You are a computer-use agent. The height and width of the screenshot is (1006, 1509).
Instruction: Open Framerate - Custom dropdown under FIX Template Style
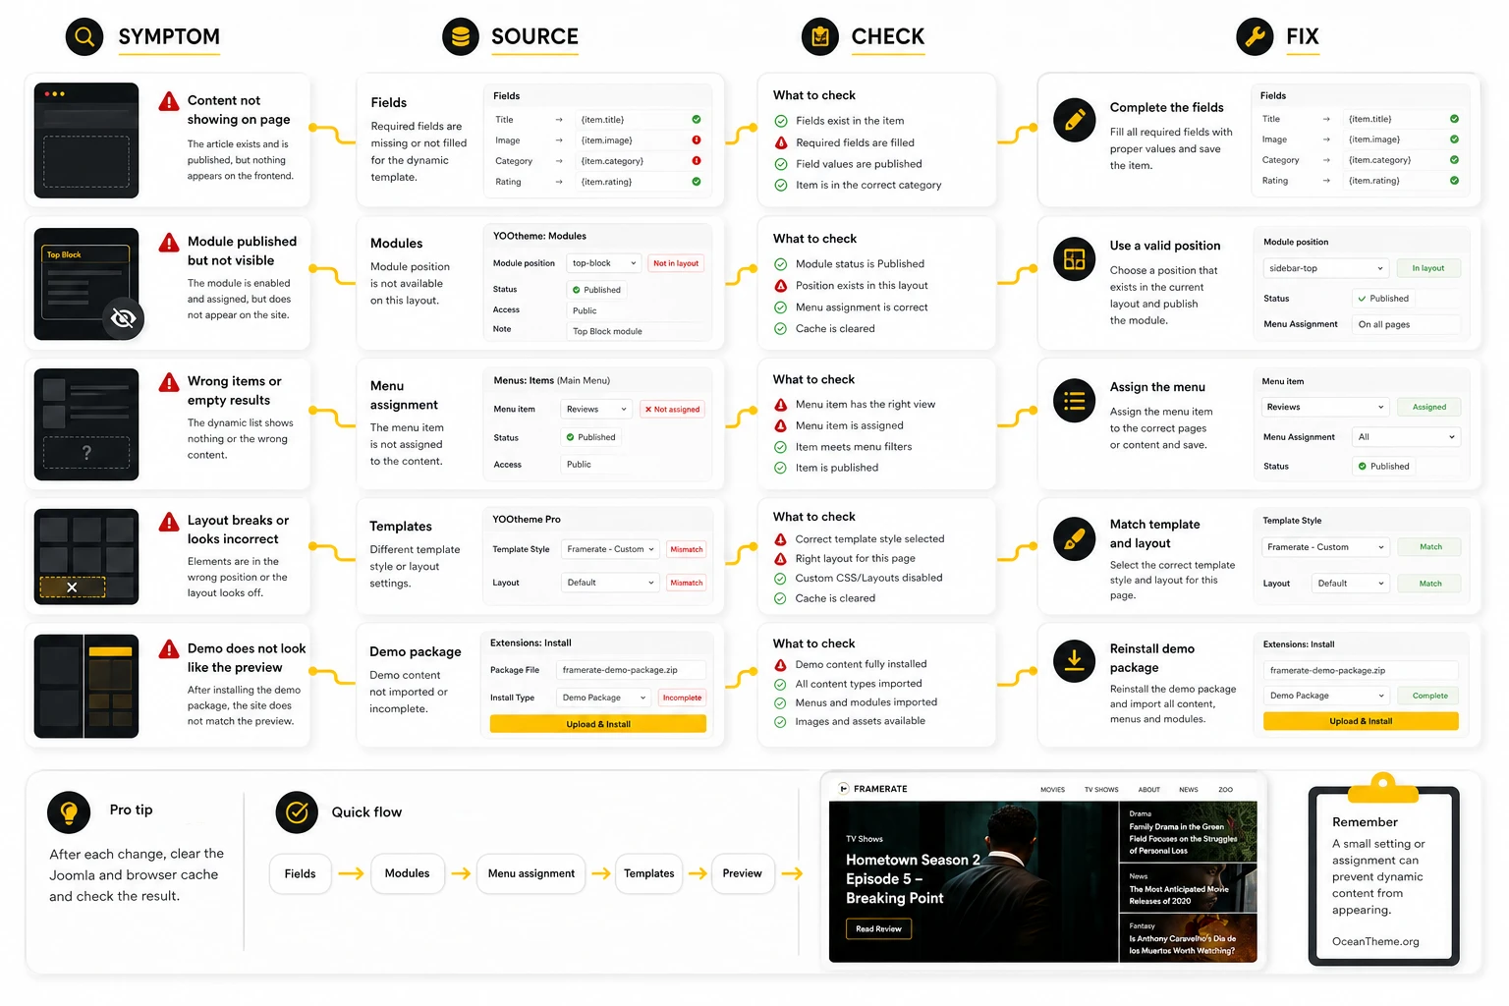(x=1326, y=547)
